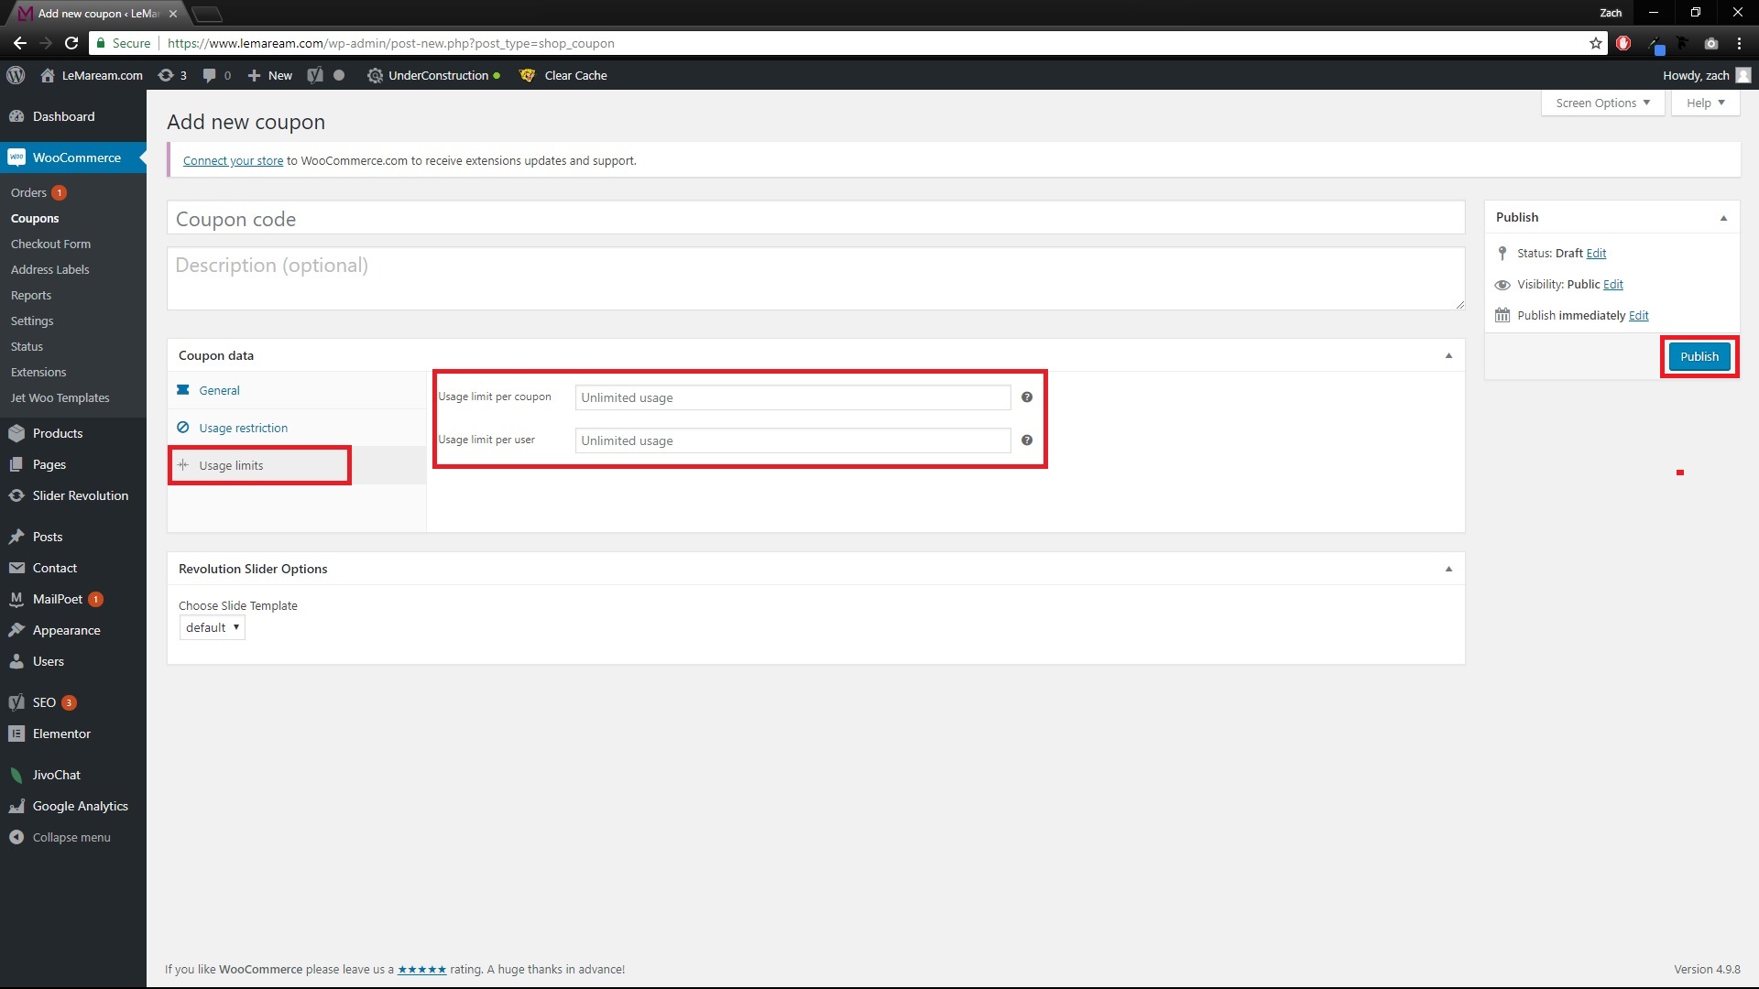Open WooCommerce Reports submenu
1759x989 pixels.
[73, 295]
